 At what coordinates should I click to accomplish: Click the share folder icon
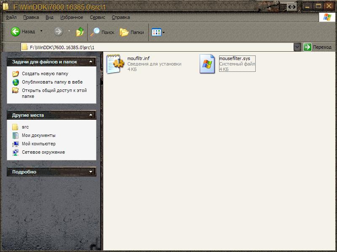click(x=15, y=90)
